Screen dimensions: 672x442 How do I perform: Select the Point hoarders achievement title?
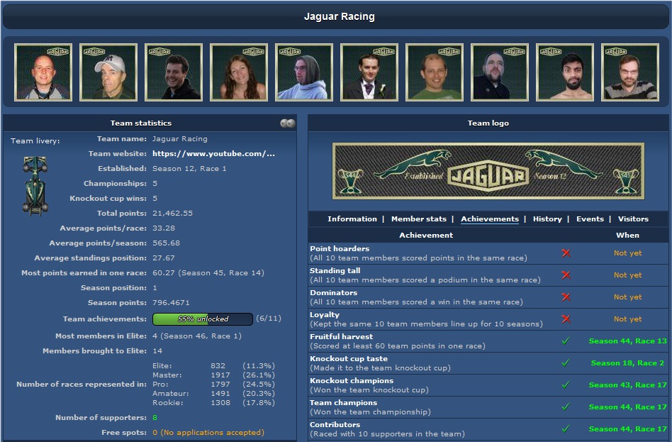click(x=340, y=248)
